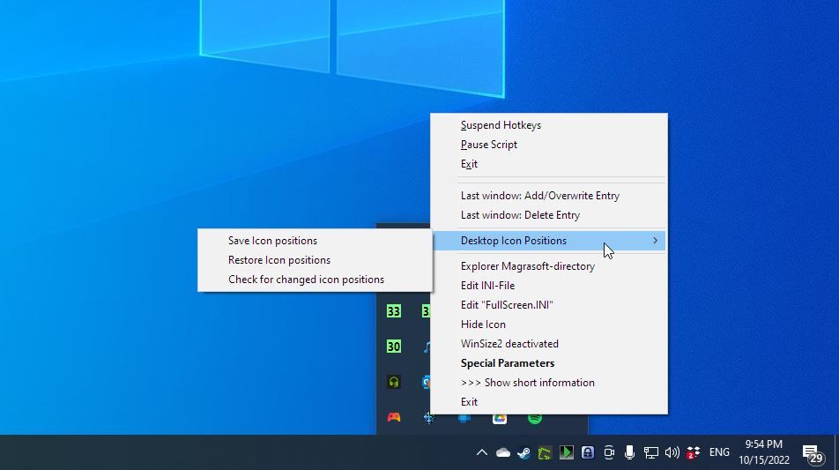Click the Steam tray icon

tap(523, 453)
